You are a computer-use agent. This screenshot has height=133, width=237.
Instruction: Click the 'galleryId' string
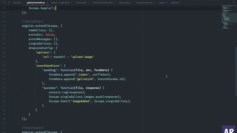pyautogui.click(x=86, y=79)
